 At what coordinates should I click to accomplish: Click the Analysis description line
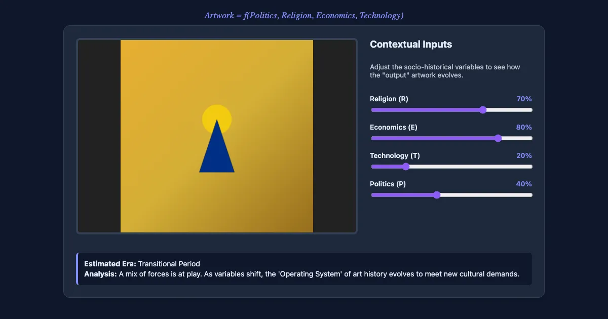click(301, 274)
